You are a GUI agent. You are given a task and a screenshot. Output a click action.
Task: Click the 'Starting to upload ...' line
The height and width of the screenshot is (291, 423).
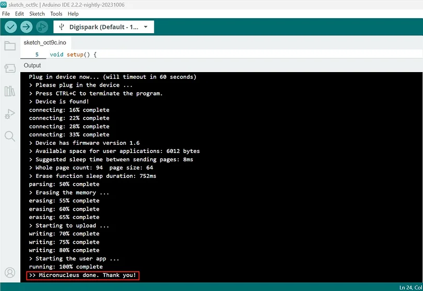[x=69, y=226]
